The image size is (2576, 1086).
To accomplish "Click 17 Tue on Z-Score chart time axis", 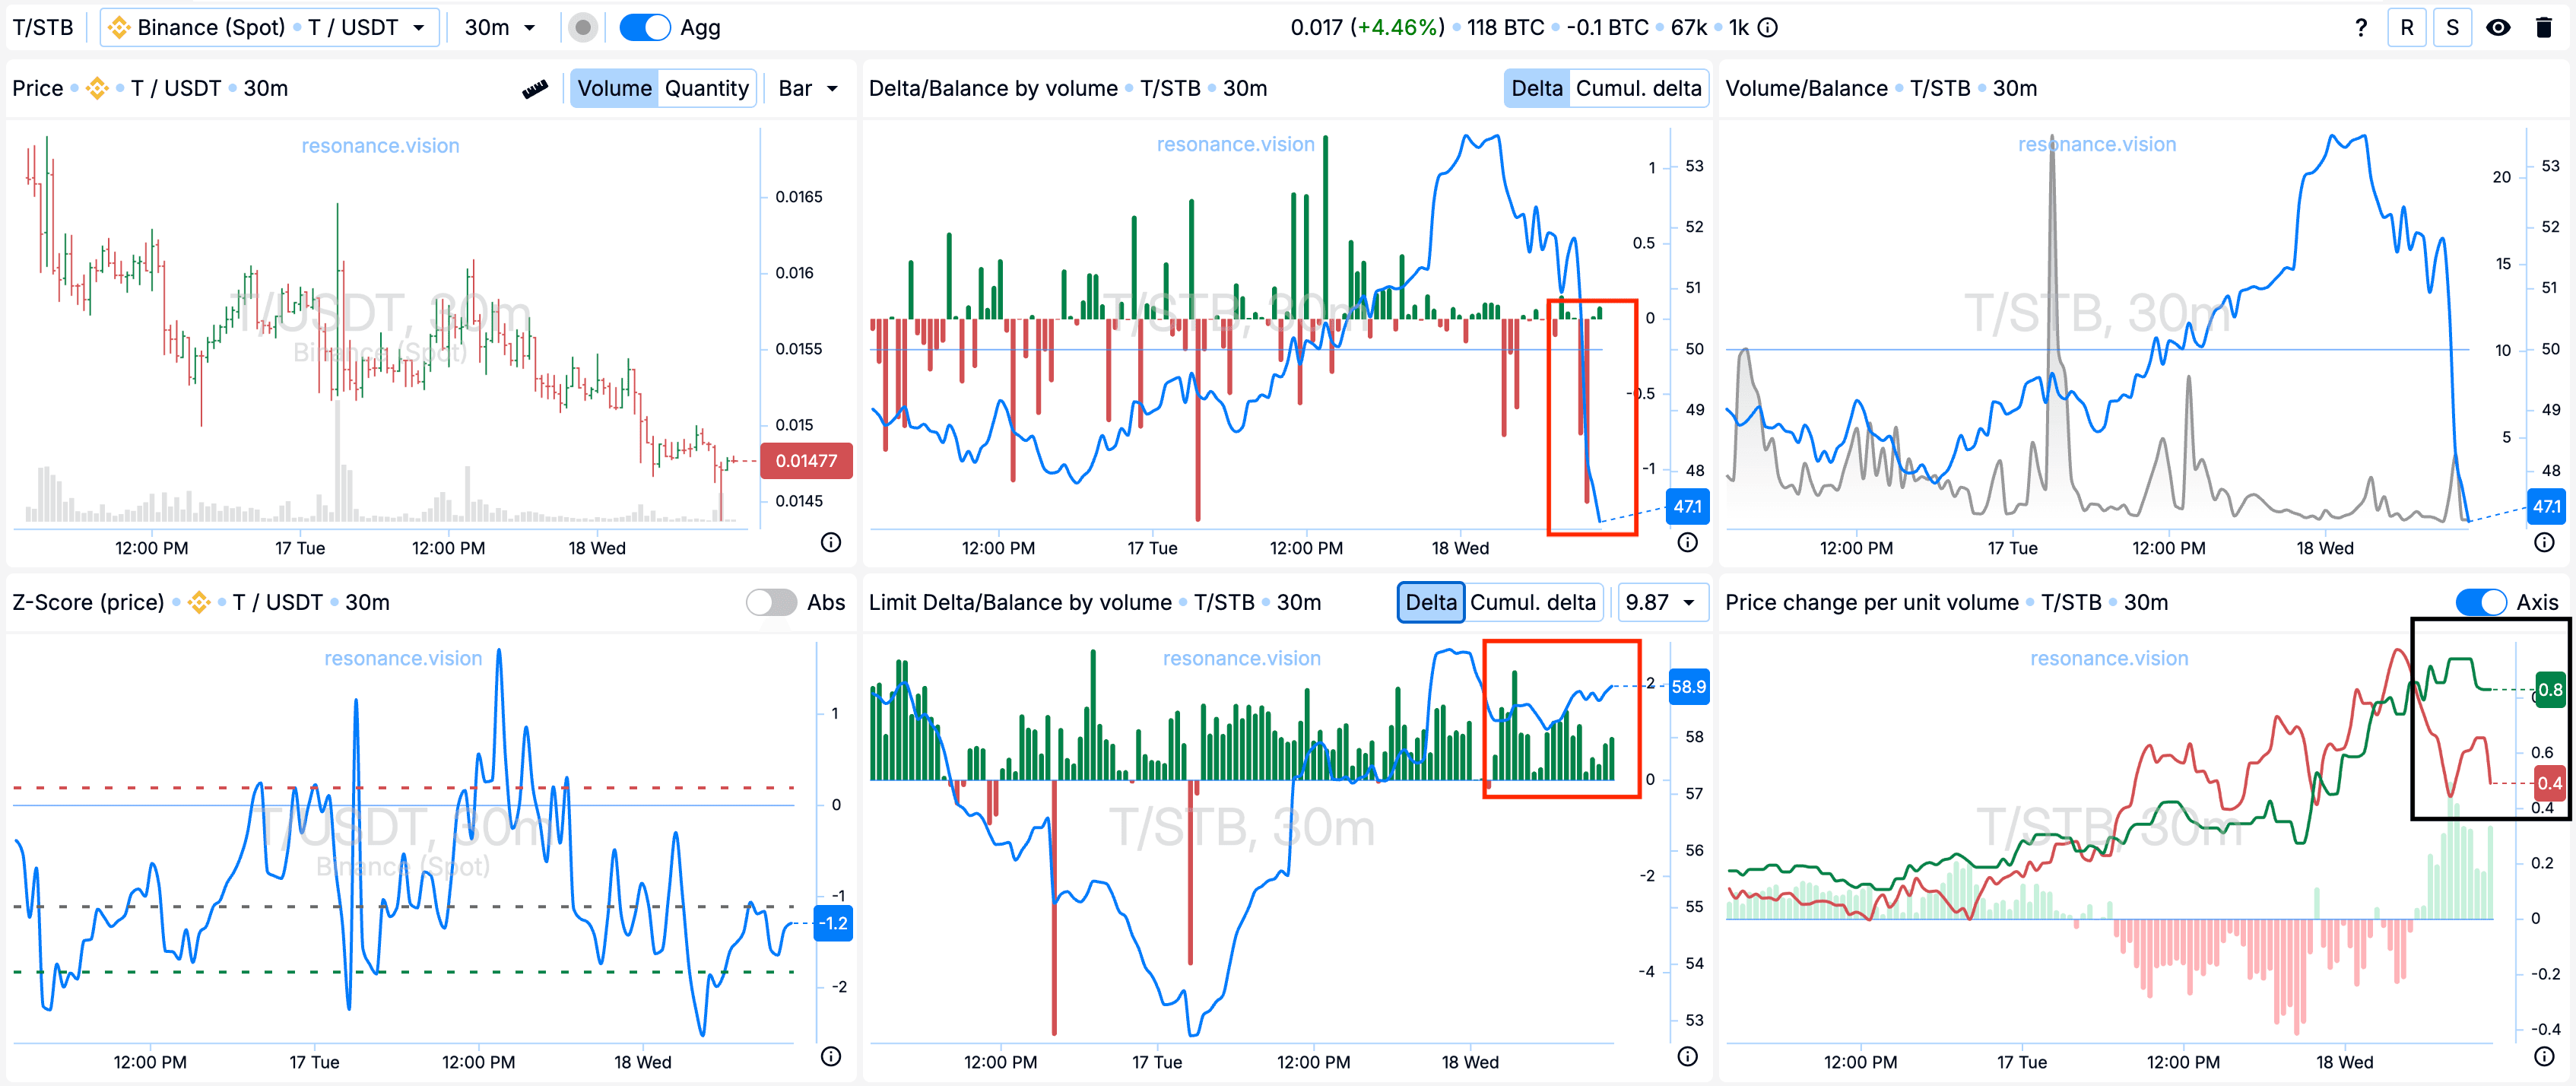I will click(x=314, y=1063).
